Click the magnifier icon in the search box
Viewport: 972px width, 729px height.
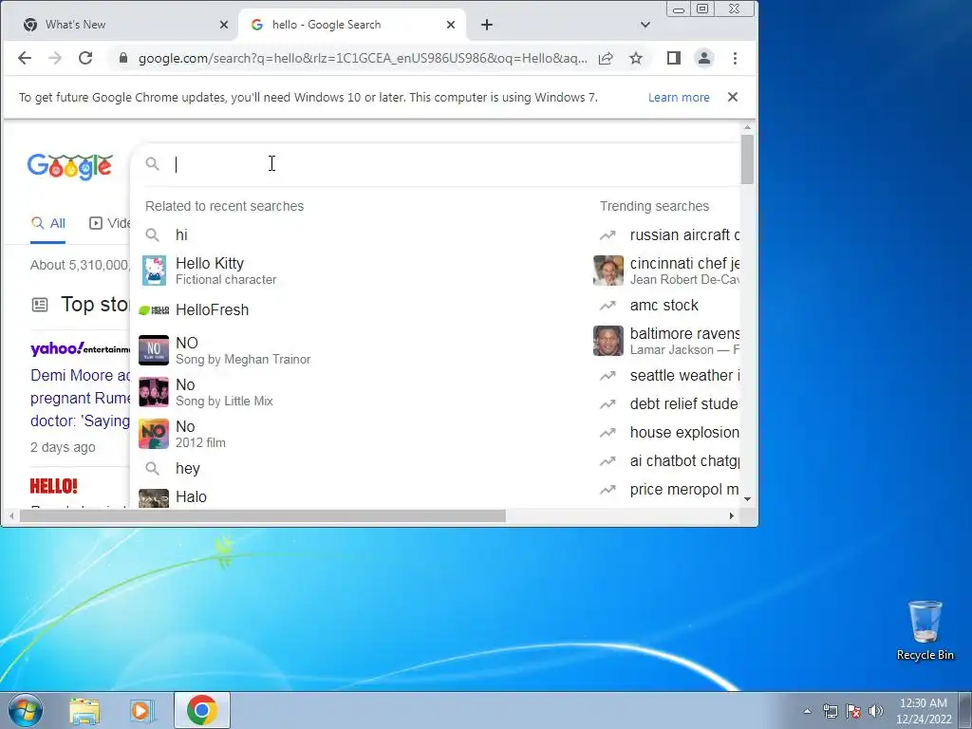(x=153, y=163)
